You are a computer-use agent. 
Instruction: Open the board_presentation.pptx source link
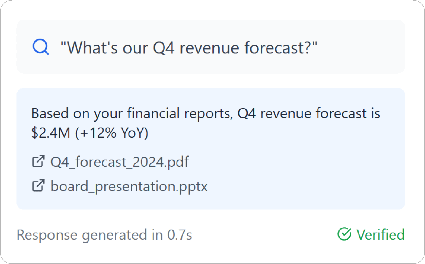[x=129, y=186]
